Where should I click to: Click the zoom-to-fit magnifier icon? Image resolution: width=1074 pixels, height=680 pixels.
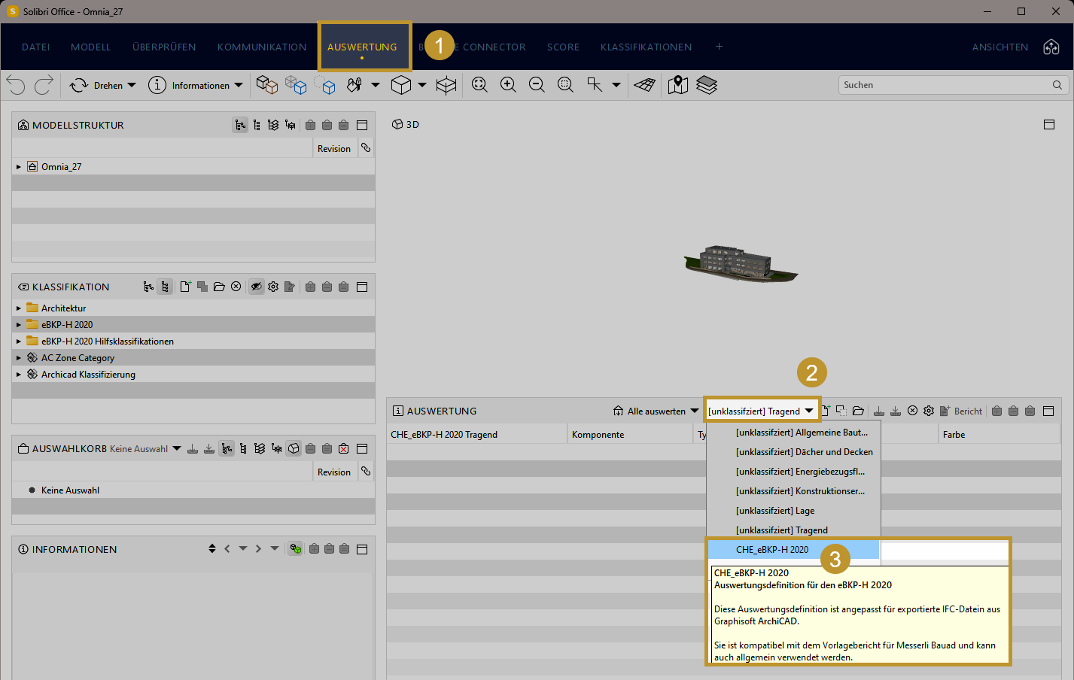pyautogui.click(x=479, y=85)
